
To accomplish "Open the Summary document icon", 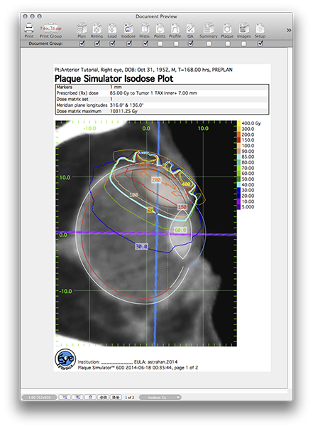I will (x=209, y=28).
